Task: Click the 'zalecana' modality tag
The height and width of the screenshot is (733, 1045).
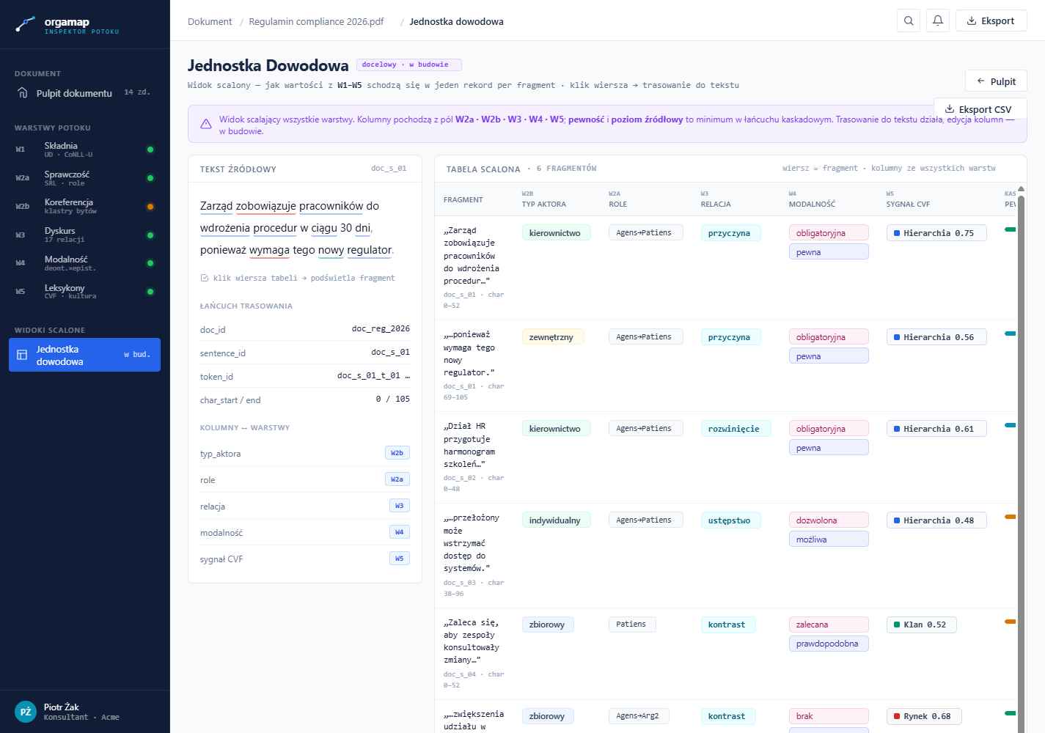Action: (829, 625)
